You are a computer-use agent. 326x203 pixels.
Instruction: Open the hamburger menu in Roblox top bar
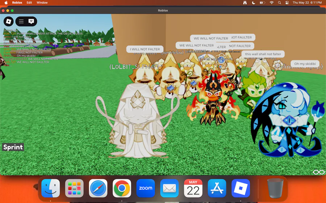point(21,21)
